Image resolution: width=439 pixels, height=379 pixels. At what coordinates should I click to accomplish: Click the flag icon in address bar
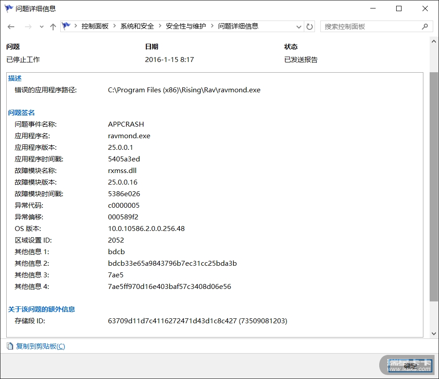click(x=66, y=26)
